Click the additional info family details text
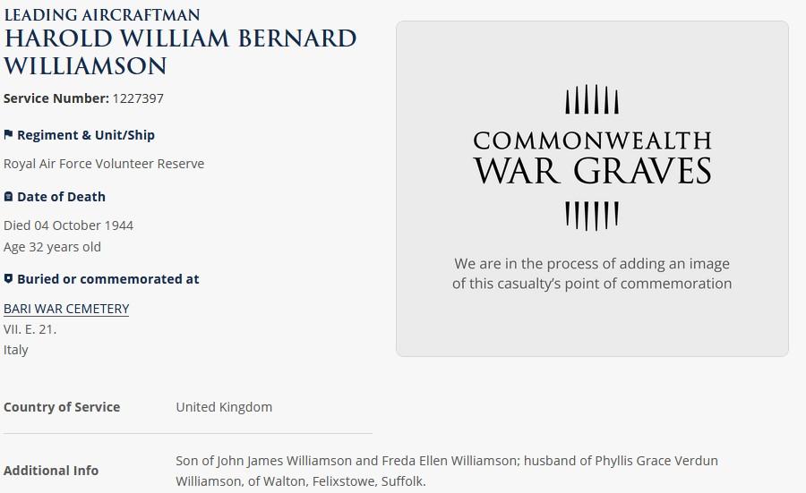Screen dimensions: 806x493 [x=447, y=471]
